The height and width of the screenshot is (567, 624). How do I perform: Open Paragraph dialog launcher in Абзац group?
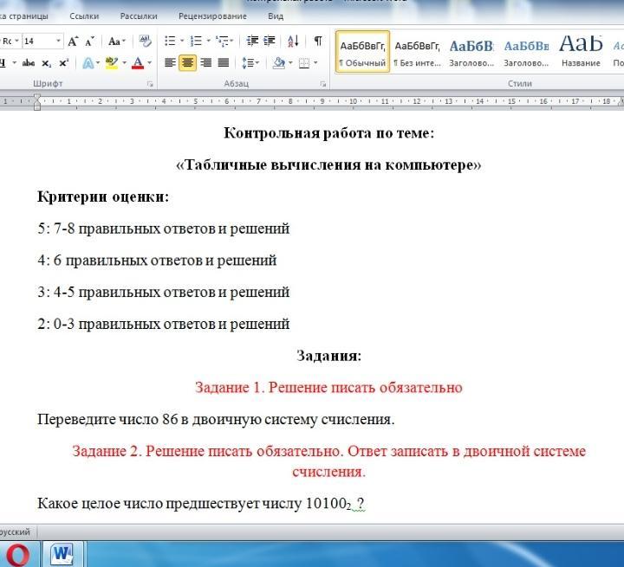click(x=323, y=84)
